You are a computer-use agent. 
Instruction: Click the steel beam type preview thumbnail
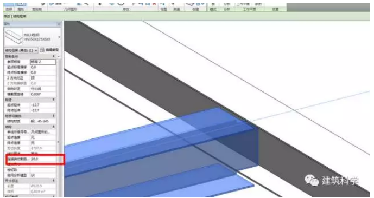14,37
